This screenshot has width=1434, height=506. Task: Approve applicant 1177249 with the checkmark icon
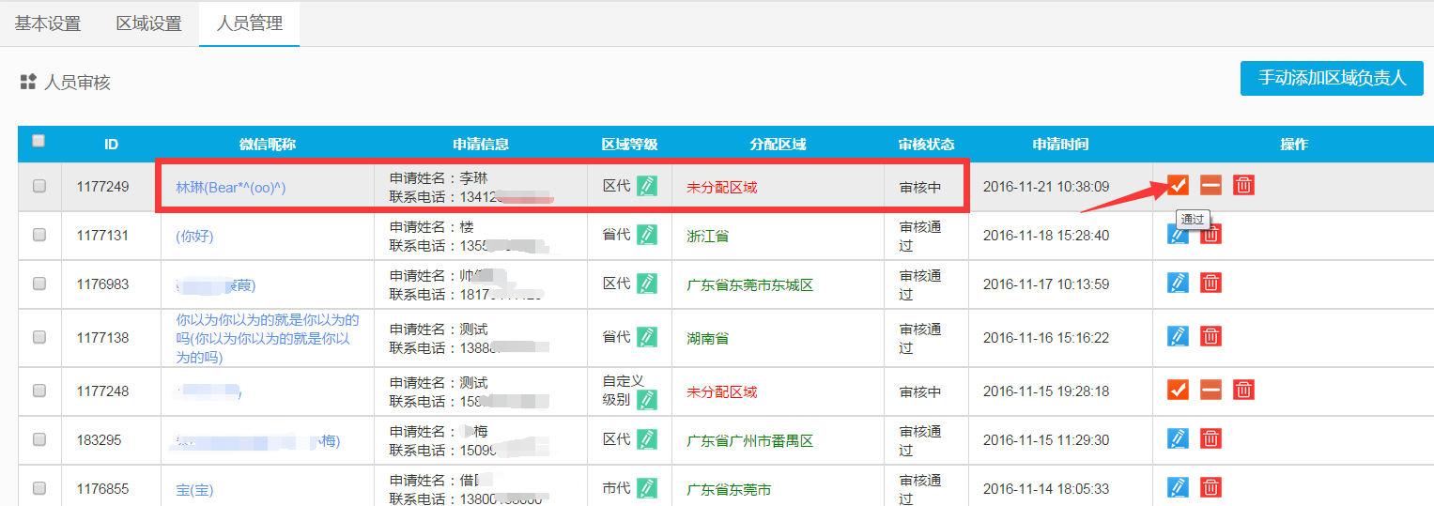[x=1178, y=185]
